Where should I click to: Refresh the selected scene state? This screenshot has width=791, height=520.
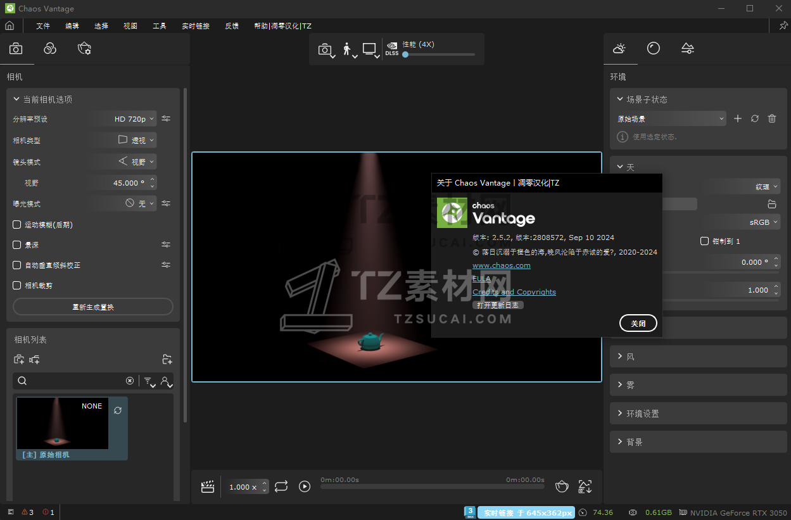(x=755, y=118)
